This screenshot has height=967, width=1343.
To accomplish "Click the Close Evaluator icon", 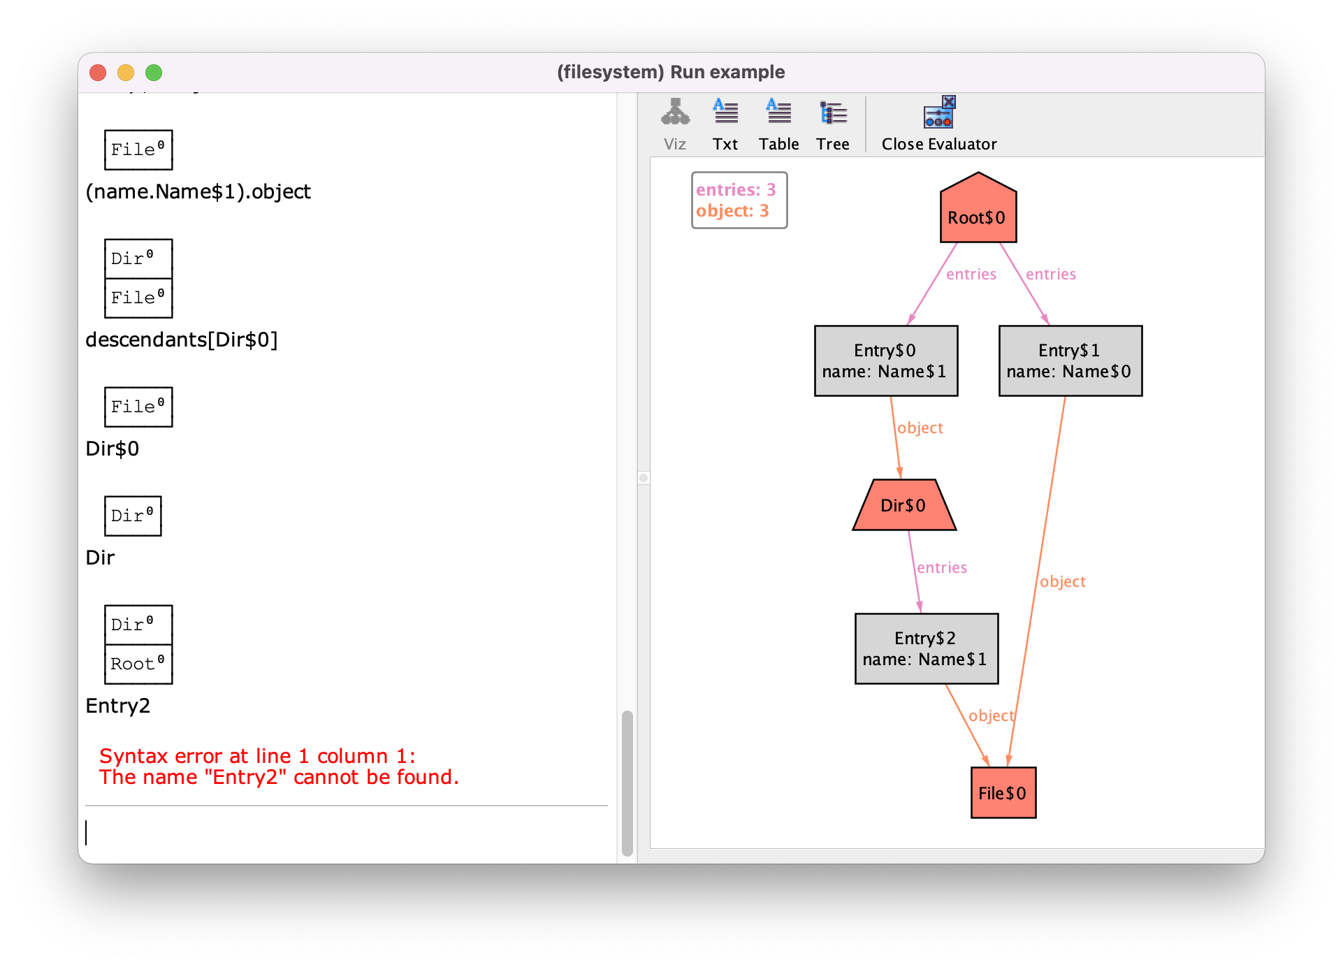I will (939, 113).
